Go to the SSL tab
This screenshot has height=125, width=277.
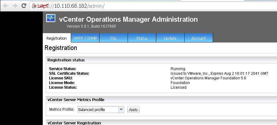[x=113, y=38]
